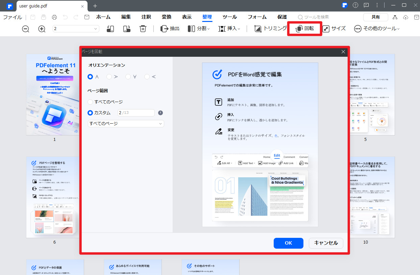Viewport: 420px width, 275px height.
Task: Rotate page left using toolbar icon
Action: [110, 29]
